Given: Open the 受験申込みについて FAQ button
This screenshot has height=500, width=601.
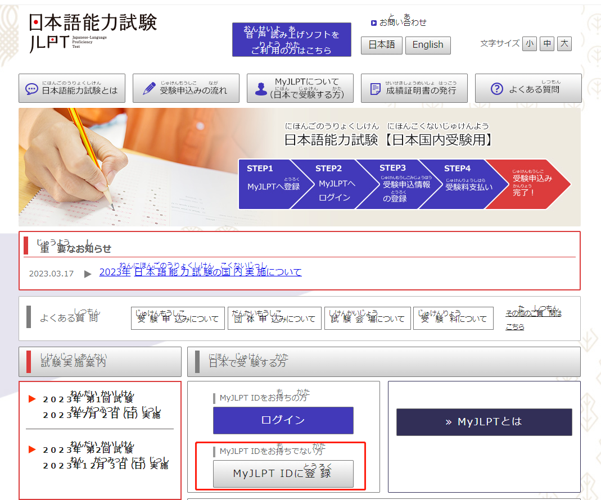Looking at the screenshot, I should coord(178,318).
